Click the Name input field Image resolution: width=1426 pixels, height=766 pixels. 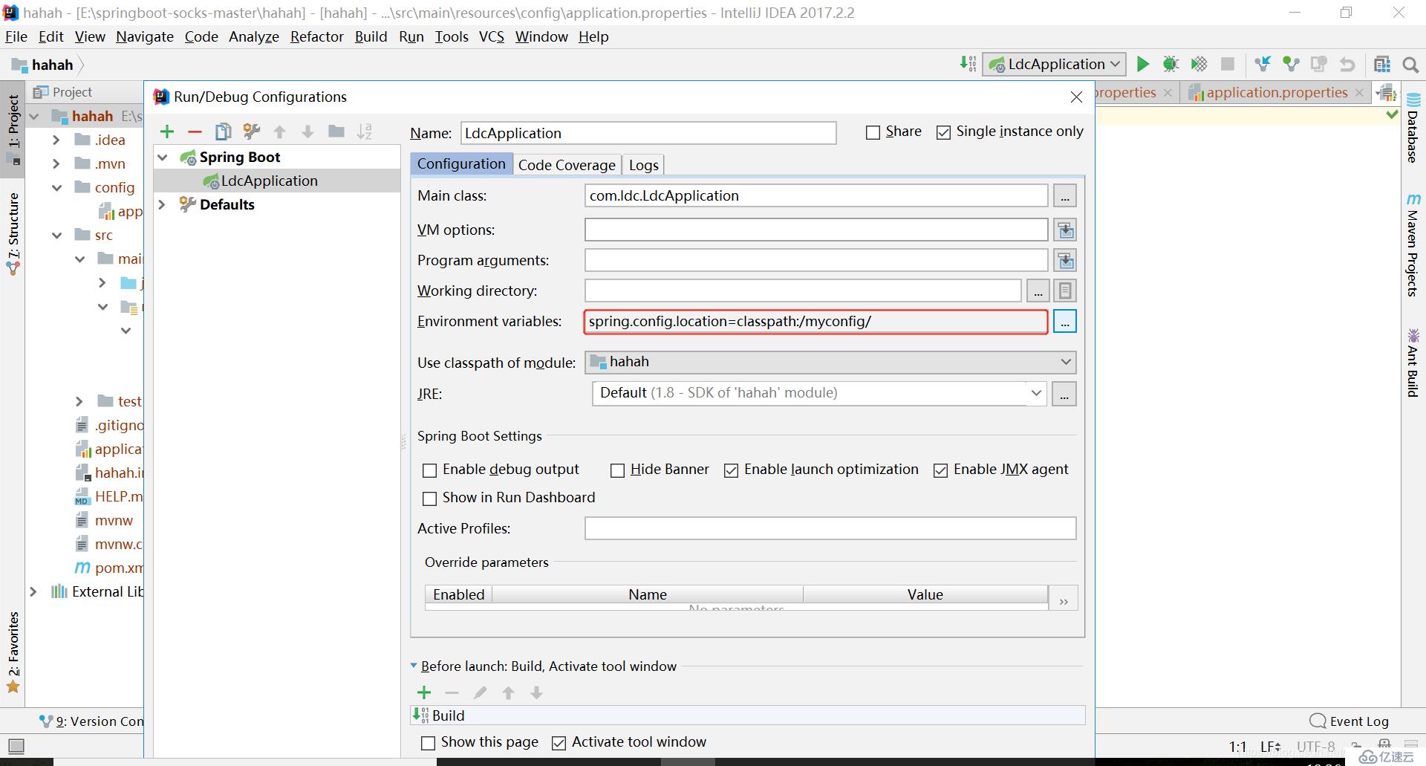648,133
